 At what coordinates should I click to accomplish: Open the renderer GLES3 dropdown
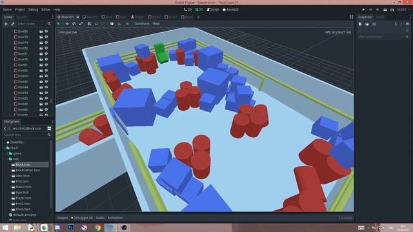(403, 10)
